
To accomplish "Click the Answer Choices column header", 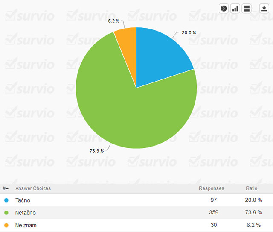I will pyautogui.click(x=33, y=188).
